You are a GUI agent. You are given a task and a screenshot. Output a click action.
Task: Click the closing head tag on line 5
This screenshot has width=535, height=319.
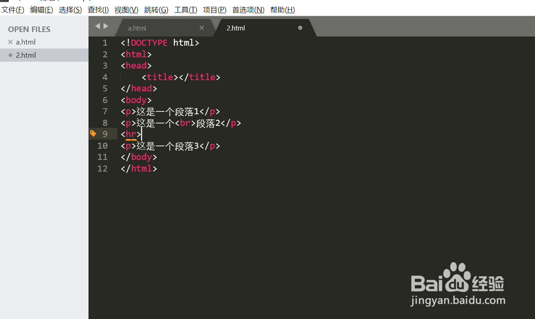point(139,88)
